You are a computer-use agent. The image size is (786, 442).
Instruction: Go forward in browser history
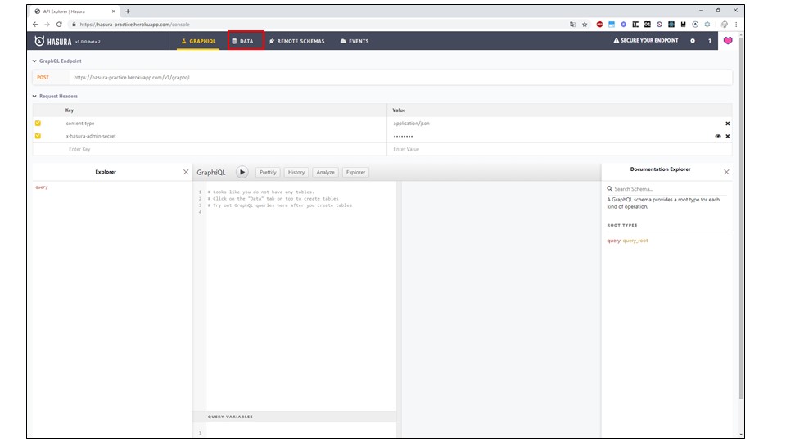(x=47, y=25)
